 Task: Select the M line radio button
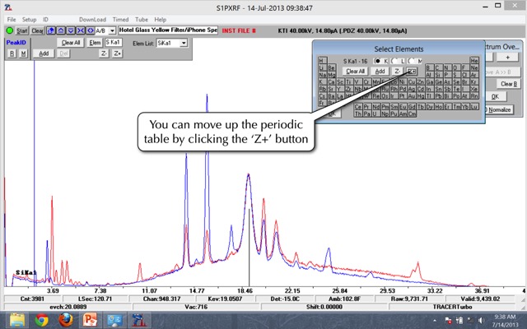click(412, 62)
